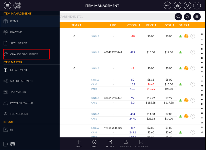Open the filter funnel icon
Screen dimensions: 206x150
coord(187,6)
